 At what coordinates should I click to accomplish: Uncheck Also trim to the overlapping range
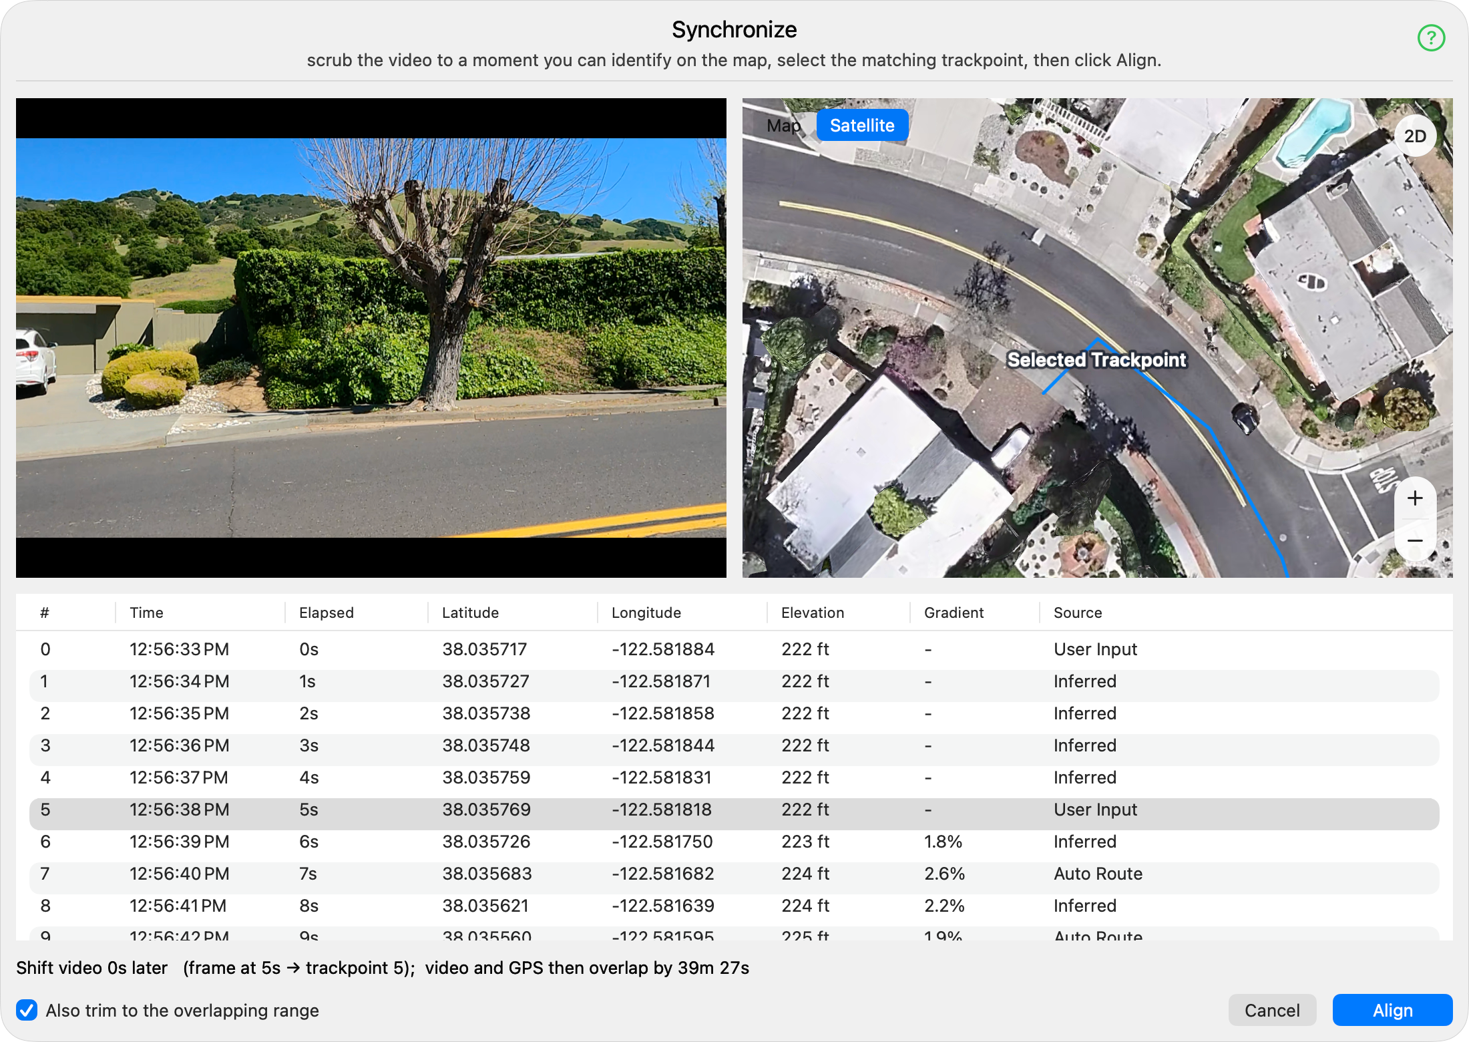click(x=27, y=1010)
